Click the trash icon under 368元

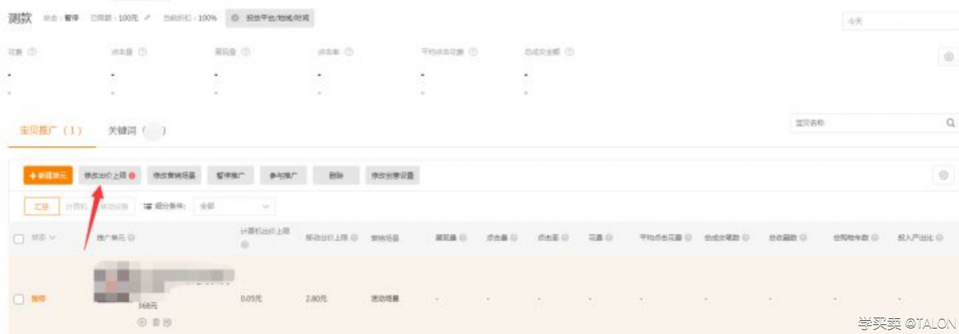(156, 321)
